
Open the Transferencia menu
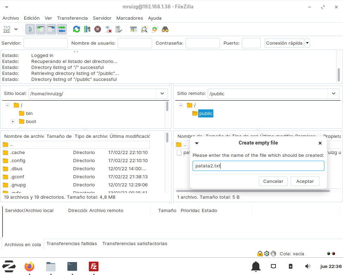coord(72,18)
